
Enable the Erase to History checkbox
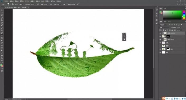[x=67, y=4]
